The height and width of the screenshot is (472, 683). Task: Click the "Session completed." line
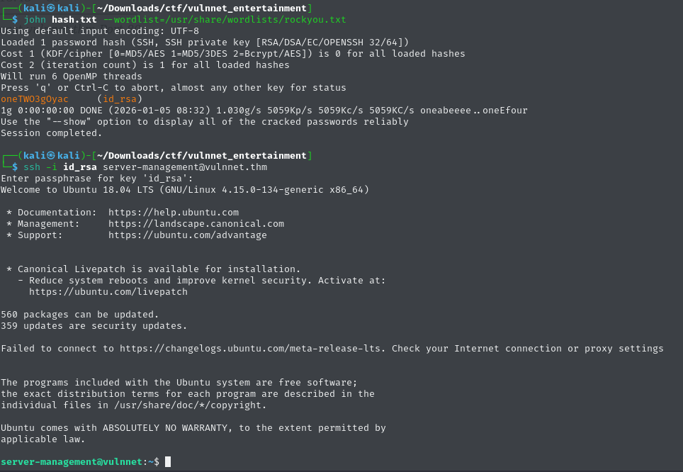[52, 133]
